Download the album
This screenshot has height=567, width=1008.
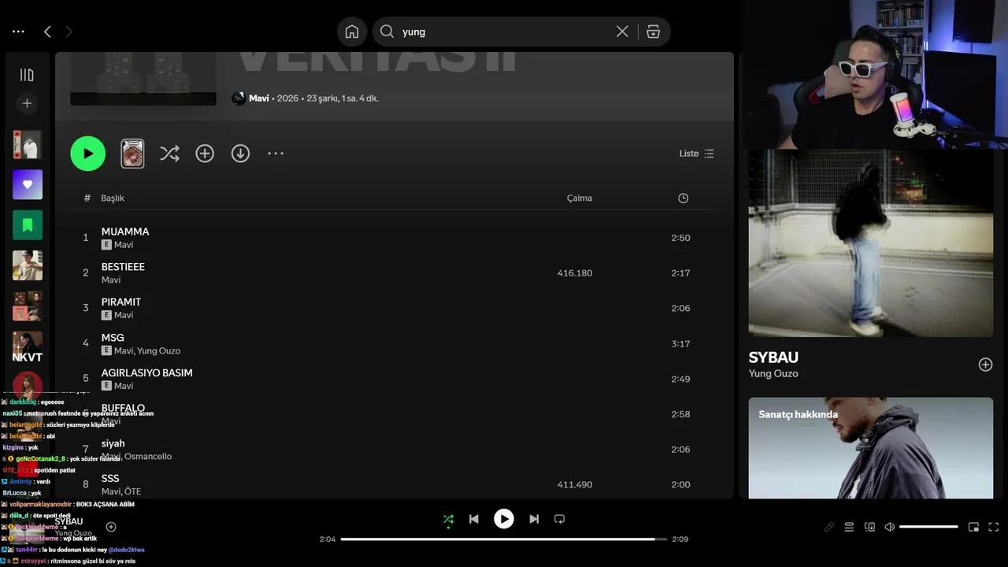click(240, 154)
